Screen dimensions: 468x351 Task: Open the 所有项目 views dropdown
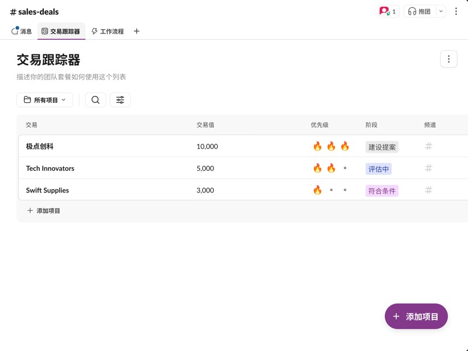(x=45, y=99)
